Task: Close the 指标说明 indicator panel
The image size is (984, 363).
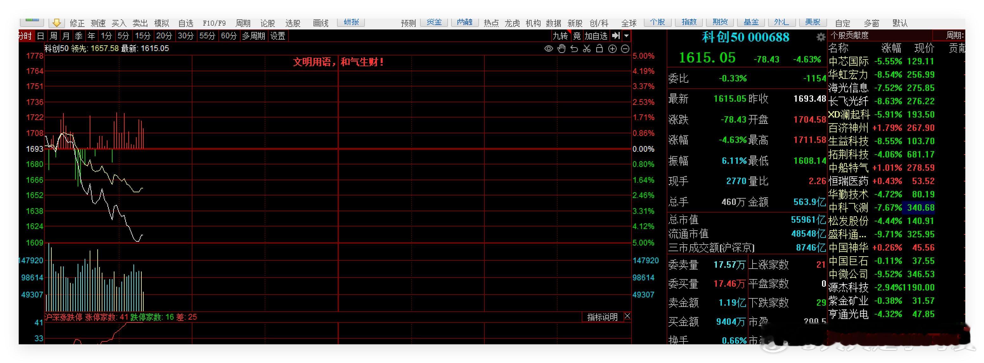Action: coord(627,316)
